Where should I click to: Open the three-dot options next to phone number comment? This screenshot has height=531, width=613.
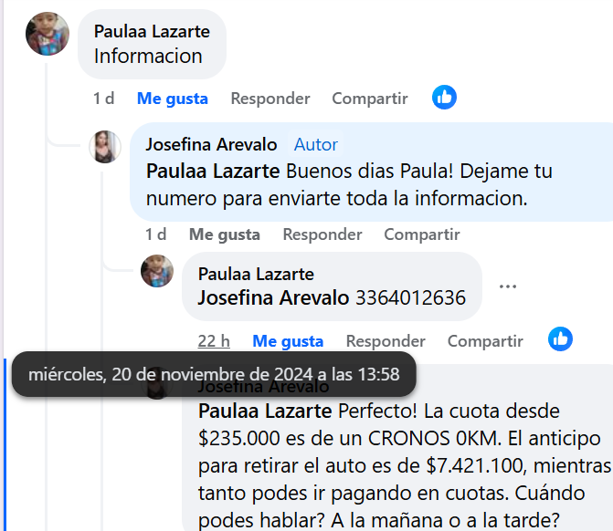point(507,286)
